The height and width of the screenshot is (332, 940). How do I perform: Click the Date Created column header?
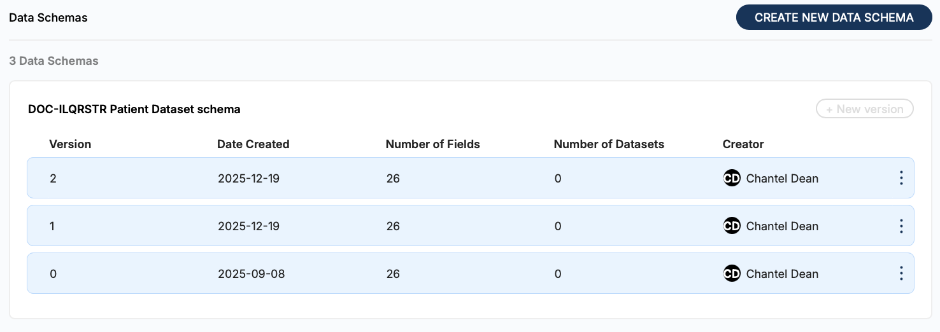pos(253,144)
